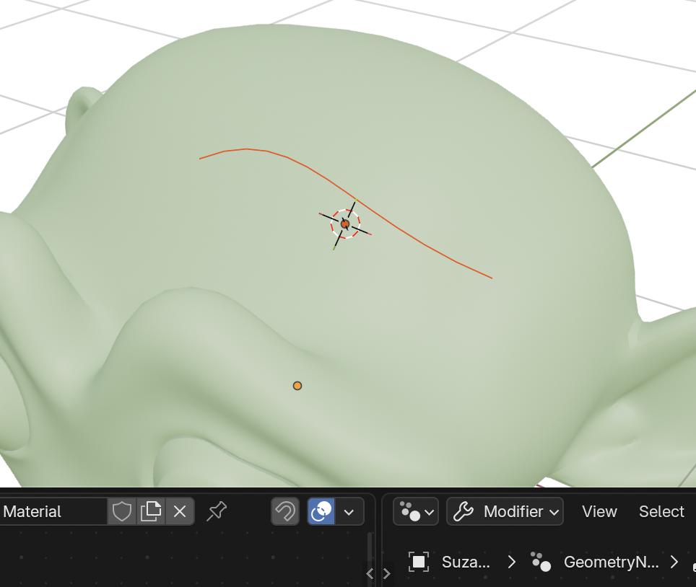Viewport: 696px width, 587px height.
Task: Click the wrench icon on Modifier button
Action: click(x=464, y=511)
